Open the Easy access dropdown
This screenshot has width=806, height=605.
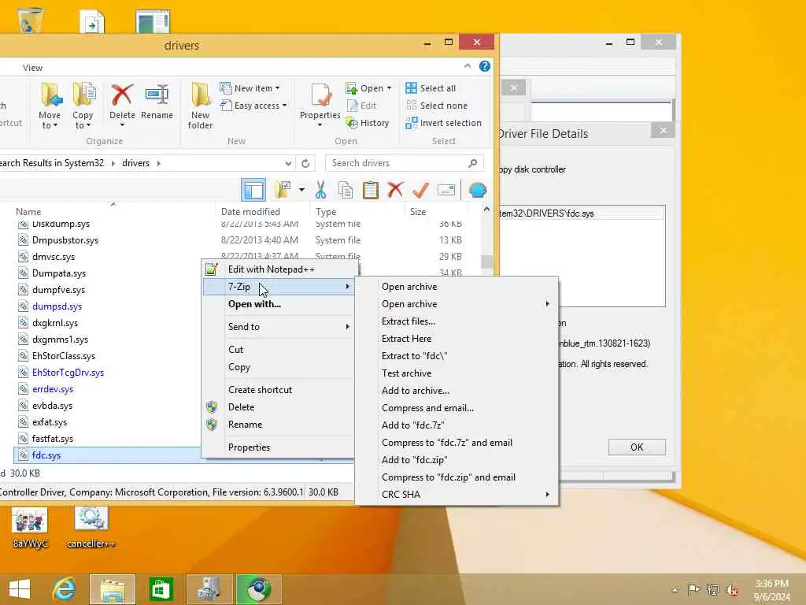tap(253, 106)
